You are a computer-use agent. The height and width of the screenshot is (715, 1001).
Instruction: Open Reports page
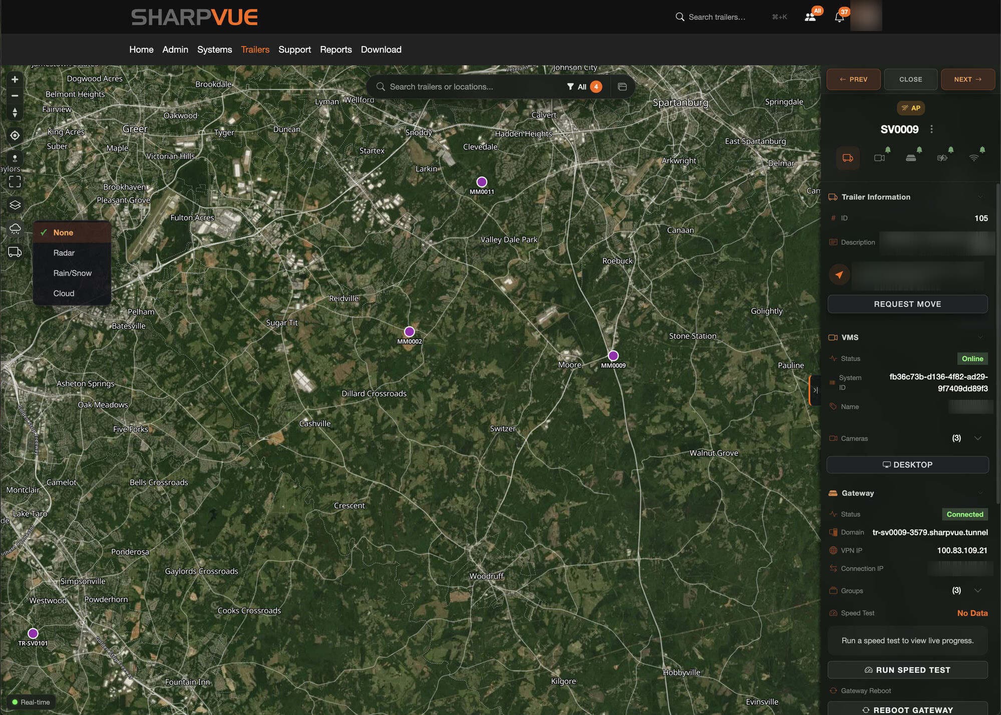click(x=336, y=50)
